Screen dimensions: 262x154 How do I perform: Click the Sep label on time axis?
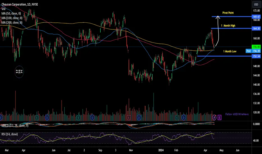click(x=100, y=150)
